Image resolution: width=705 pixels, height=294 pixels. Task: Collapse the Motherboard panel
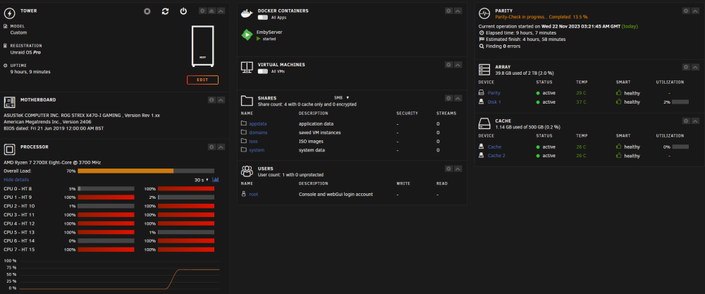pos(221,100)
